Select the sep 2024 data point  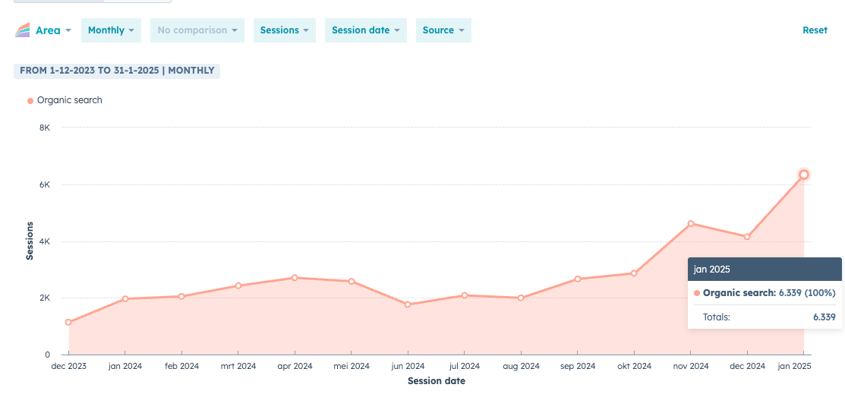[x=577, y=279]
